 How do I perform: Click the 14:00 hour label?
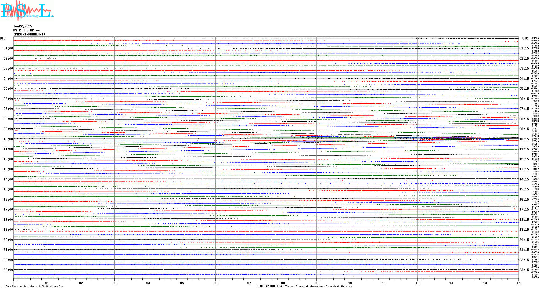(x=8, y=179)
